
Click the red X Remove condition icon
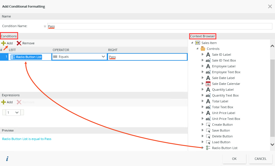click(19, 43)
